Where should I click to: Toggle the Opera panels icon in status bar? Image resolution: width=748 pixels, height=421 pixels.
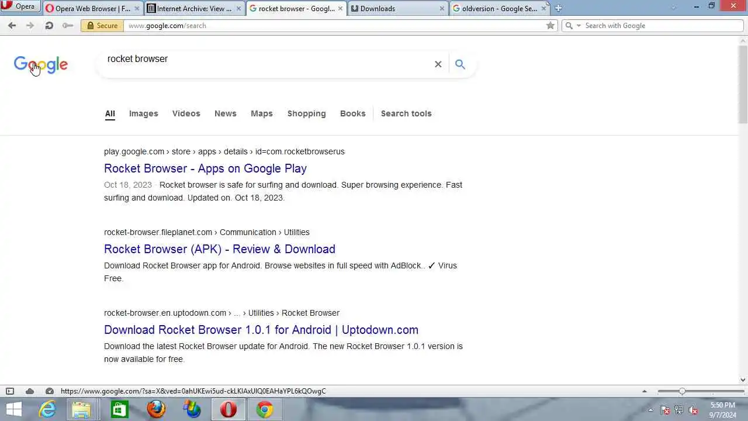(x=10, y=391)
